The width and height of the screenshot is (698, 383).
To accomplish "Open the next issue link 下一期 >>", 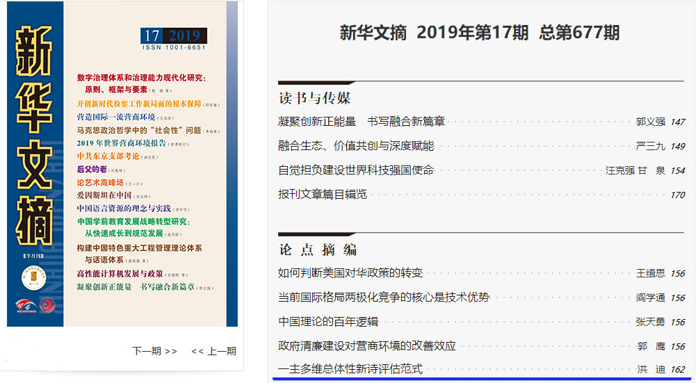I will [x=154, y=352].
